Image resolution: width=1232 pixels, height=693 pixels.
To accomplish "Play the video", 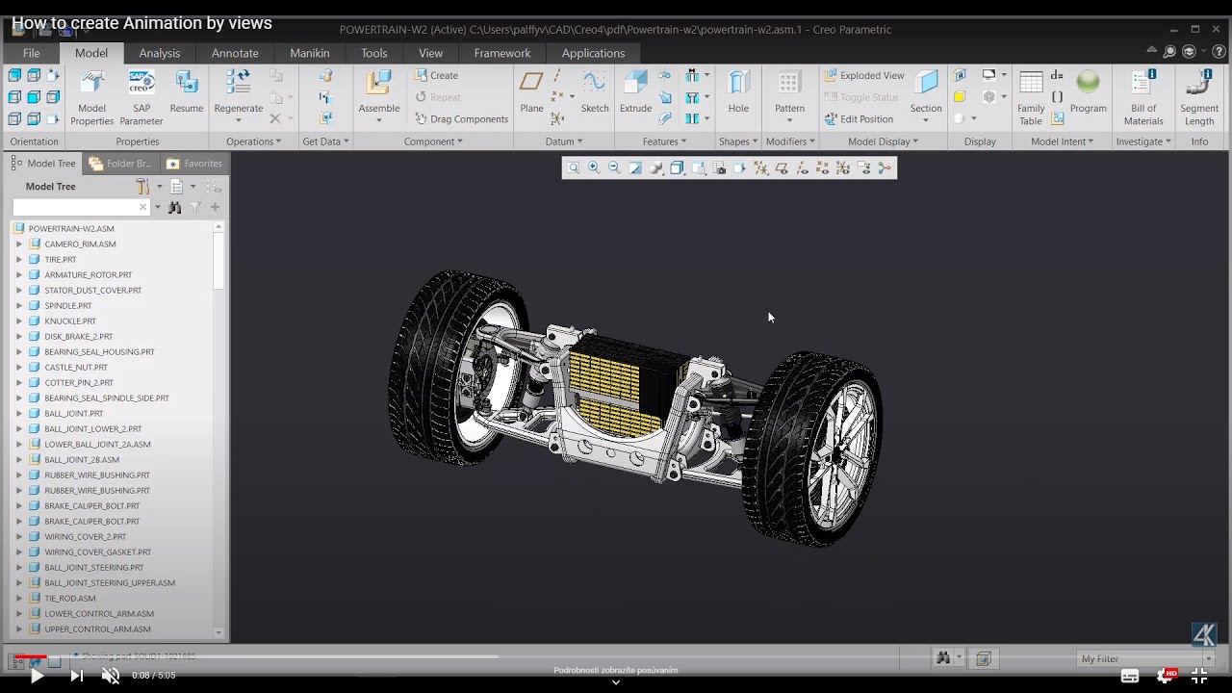I will point(37,676).
